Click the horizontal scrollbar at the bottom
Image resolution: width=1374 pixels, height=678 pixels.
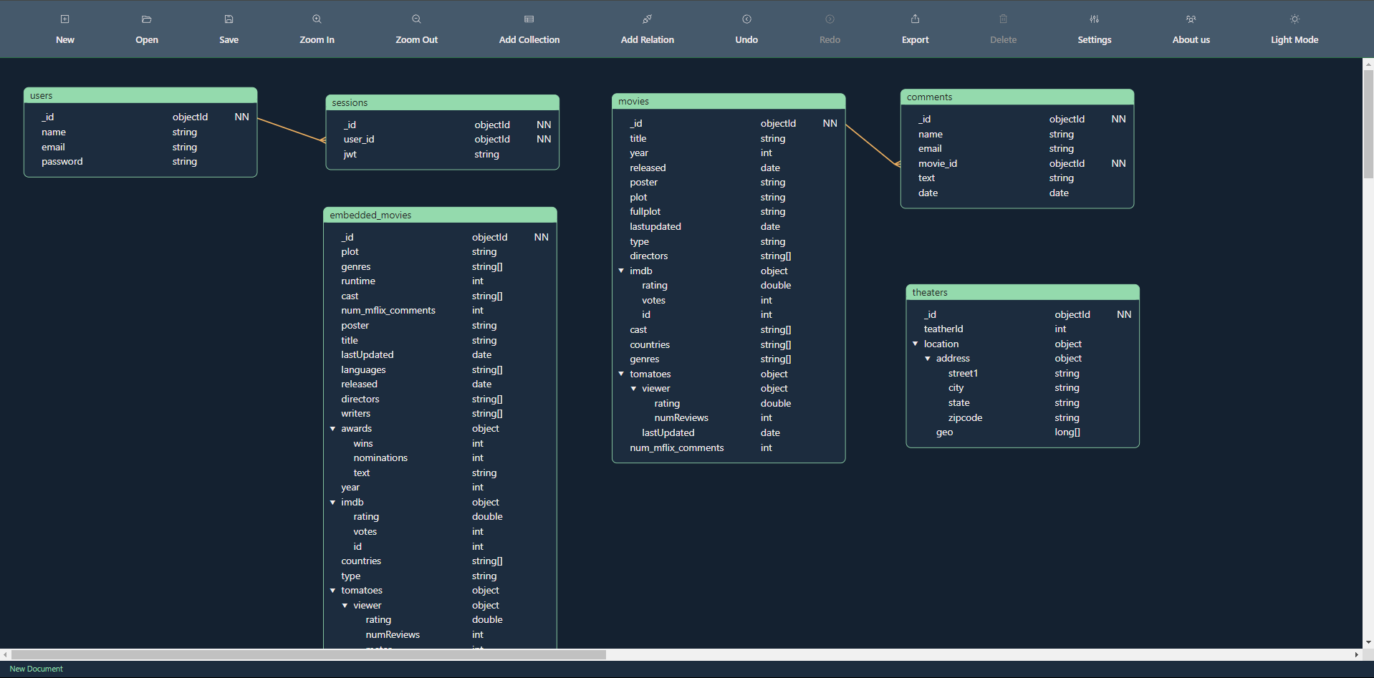click(x=308, y=654)
